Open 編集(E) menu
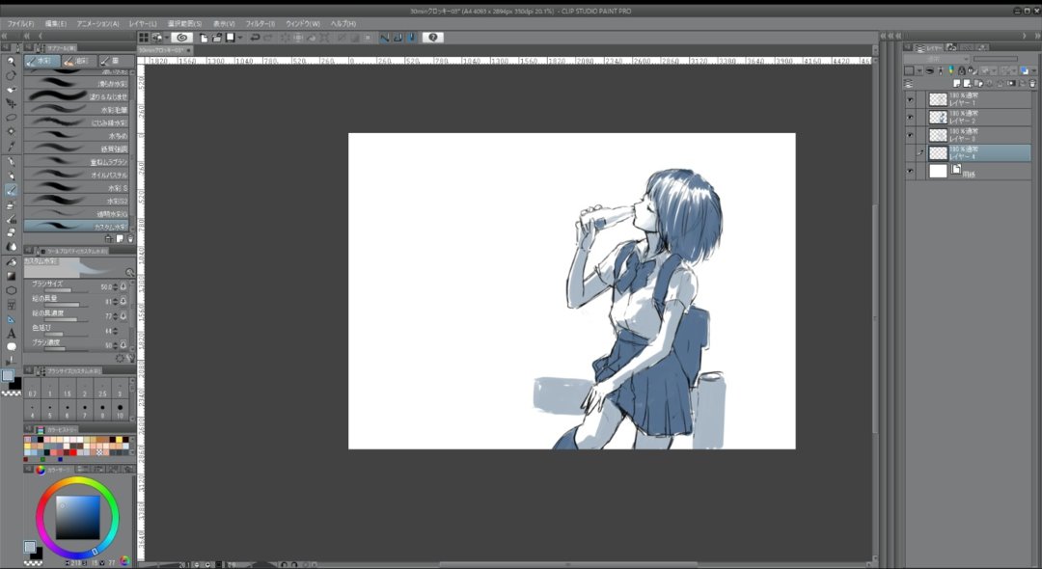Viewport: 1042px width, 569px height. pyautogui.click(x=56, y=23)
